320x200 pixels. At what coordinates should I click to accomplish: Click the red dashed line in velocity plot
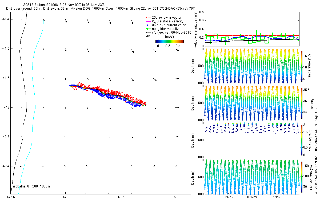click(252, 35)
